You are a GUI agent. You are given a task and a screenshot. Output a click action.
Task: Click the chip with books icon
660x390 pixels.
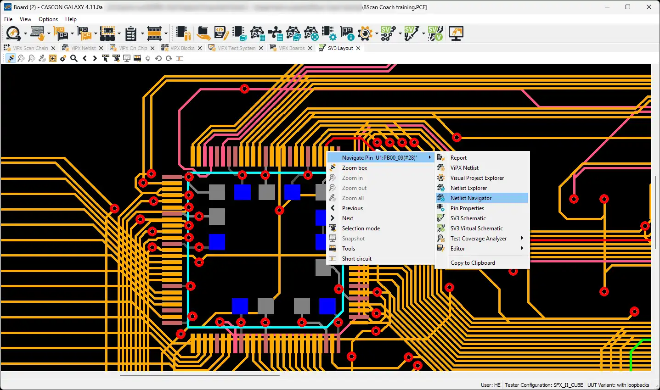coord(183,33)
